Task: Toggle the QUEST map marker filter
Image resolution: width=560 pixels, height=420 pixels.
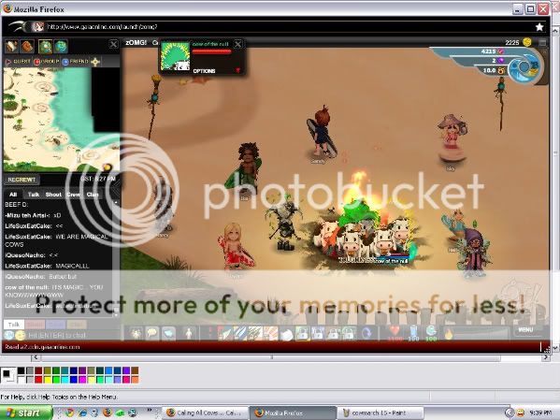Action: 18,62
